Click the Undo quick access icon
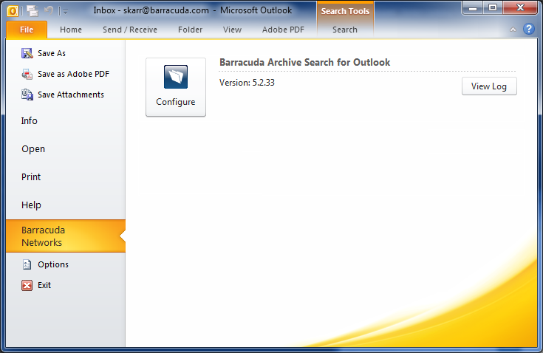 point(49,11)
